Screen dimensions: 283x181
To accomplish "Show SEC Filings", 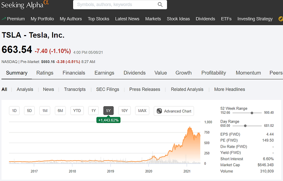I will pos(108,89).
